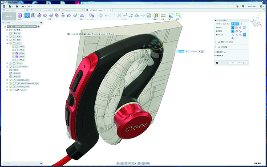Screen dimensions: 267x167
Task: Expand the Ear v1:1 component
Action: (7, 90)
